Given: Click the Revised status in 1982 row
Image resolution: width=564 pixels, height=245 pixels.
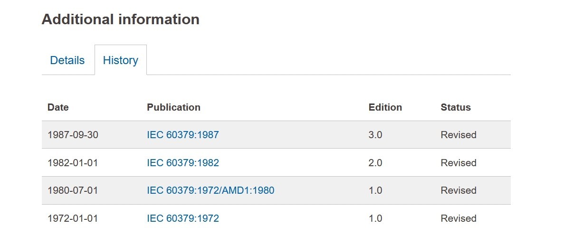Looking at the screenshot, I should tap(459, 163).
